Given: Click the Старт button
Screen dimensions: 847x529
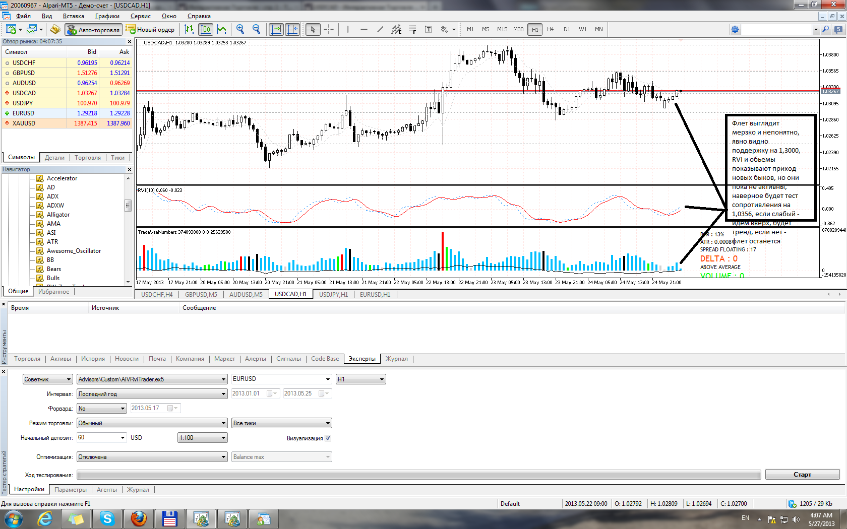Looking at the screenshot, I should pyautogui.click(x=802, y=475).
